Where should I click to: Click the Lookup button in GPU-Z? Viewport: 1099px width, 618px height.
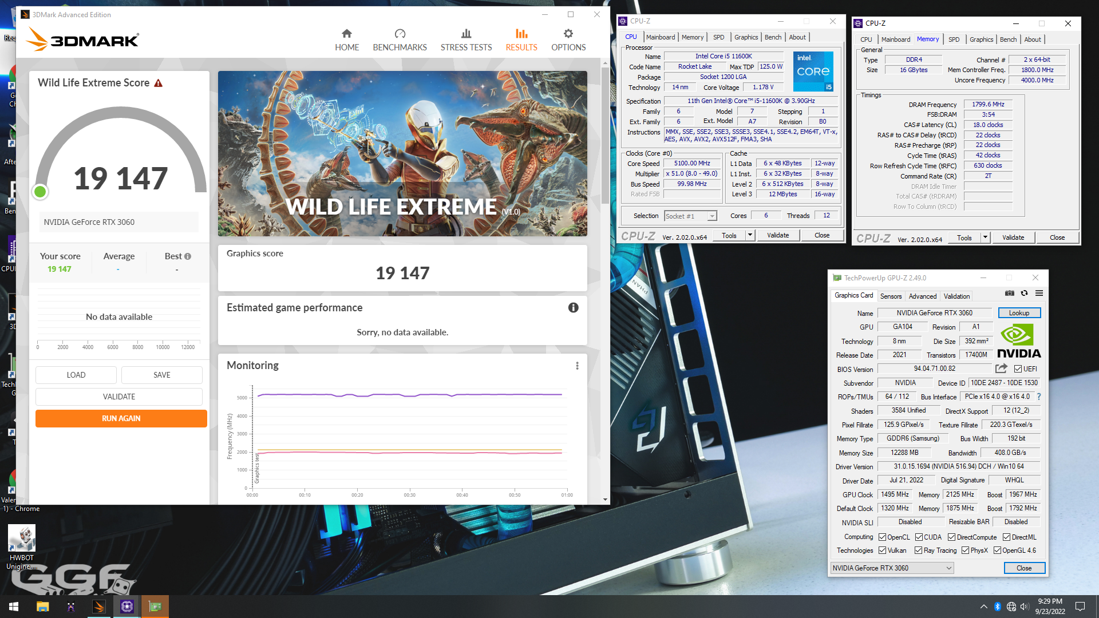click(1019, 313)
